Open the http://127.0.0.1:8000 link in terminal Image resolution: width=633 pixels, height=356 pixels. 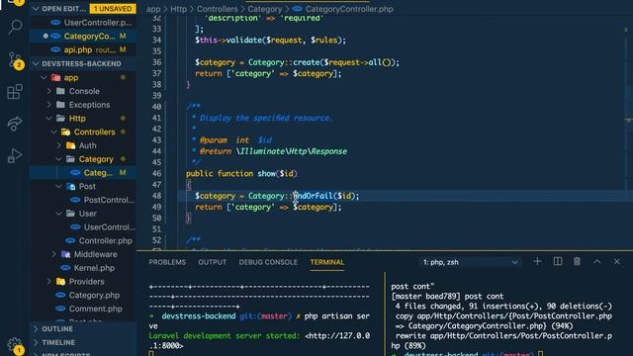coord(259,340)
